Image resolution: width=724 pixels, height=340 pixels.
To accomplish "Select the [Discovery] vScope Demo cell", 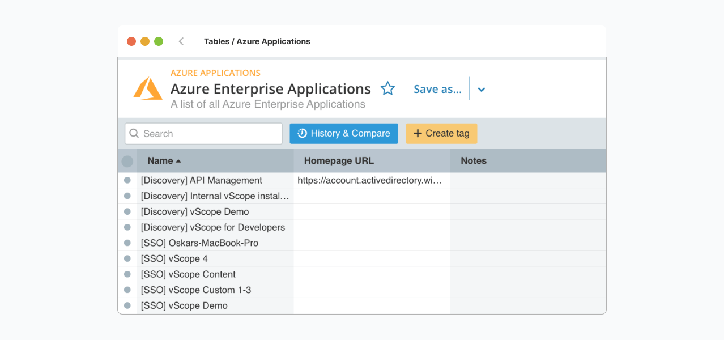I will tap(215, 211).
